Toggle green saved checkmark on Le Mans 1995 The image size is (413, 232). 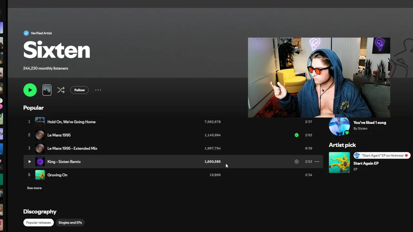pyautogui.click(x=297, y=135)
